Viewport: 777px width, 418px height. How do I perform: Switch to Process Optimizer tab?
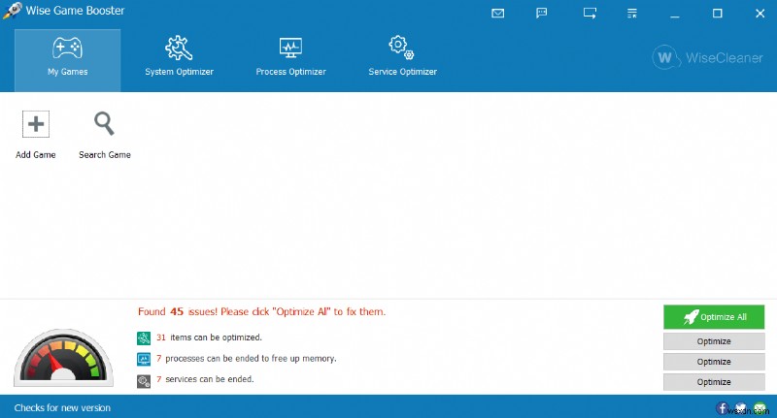(290, 56)
